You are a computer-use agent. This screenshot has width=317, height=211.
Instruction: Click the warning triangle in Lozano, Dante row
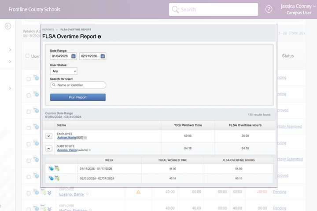138,192
